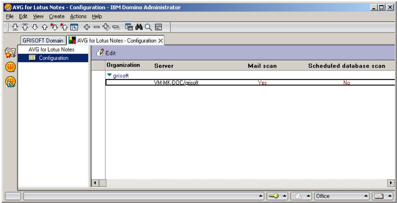Click the No value under Scheduled database scan
The height and width of the screenshot is (203, 397).
[346, 83]
